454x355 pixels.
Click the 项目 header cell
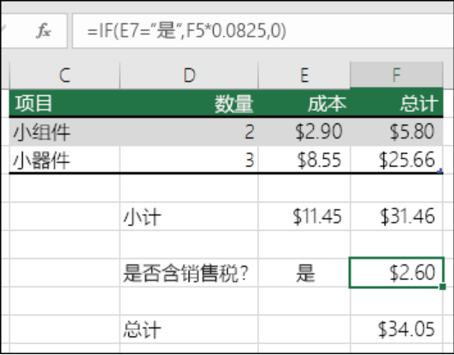click(x=65, y=104)
